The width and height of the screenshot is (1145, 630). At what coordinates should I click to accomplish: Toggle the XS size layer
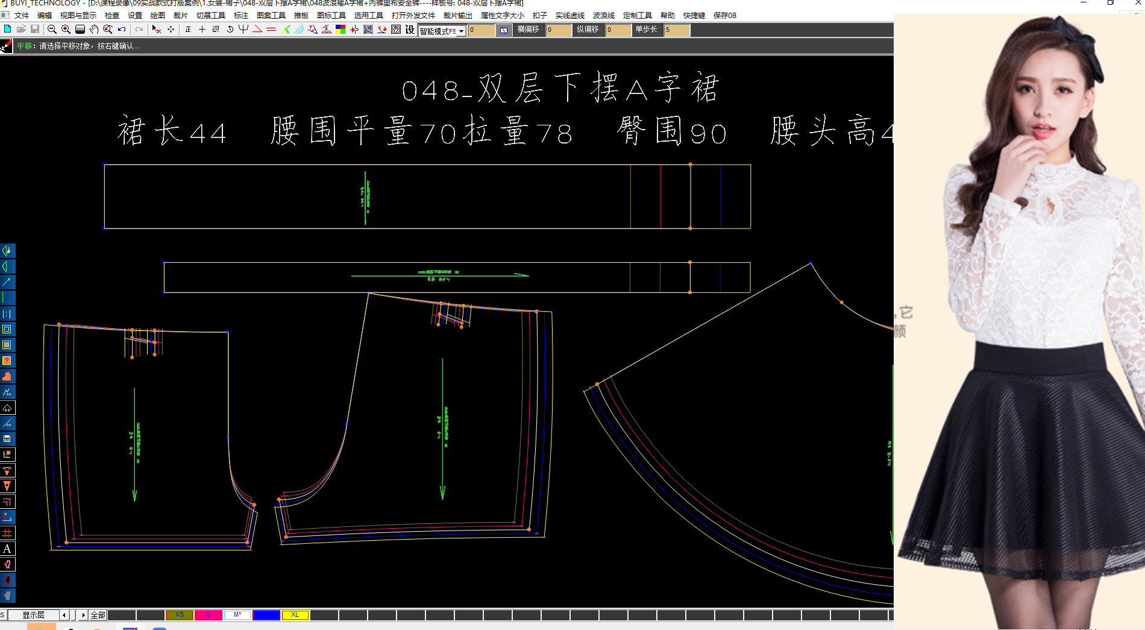pyautogui.click(x=179, y=614)
